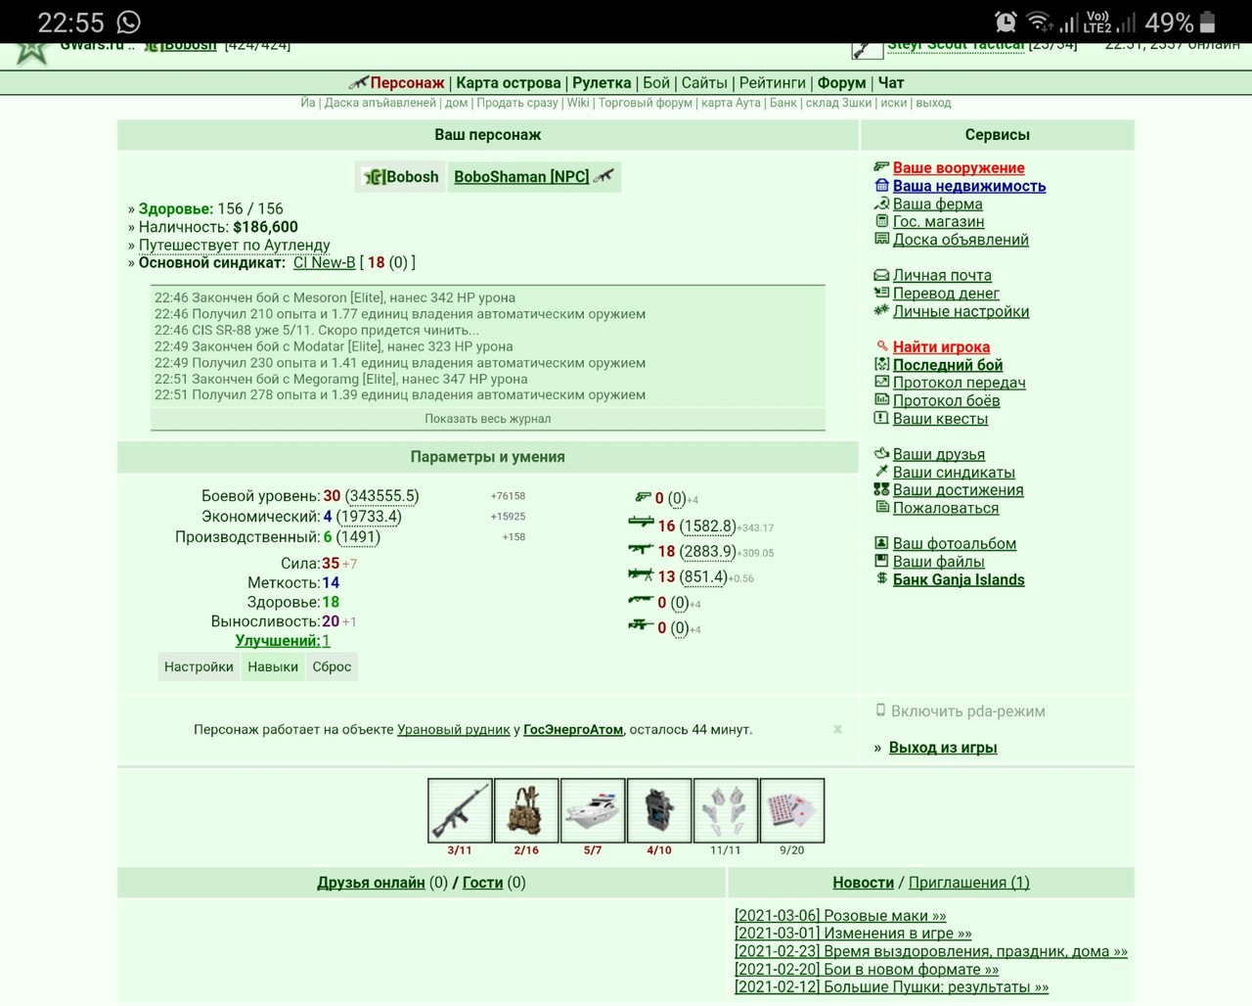This screenshot has height=1006, width=1252.
Task: Open the Друзья онлайн link
Action: coord(371,883)
